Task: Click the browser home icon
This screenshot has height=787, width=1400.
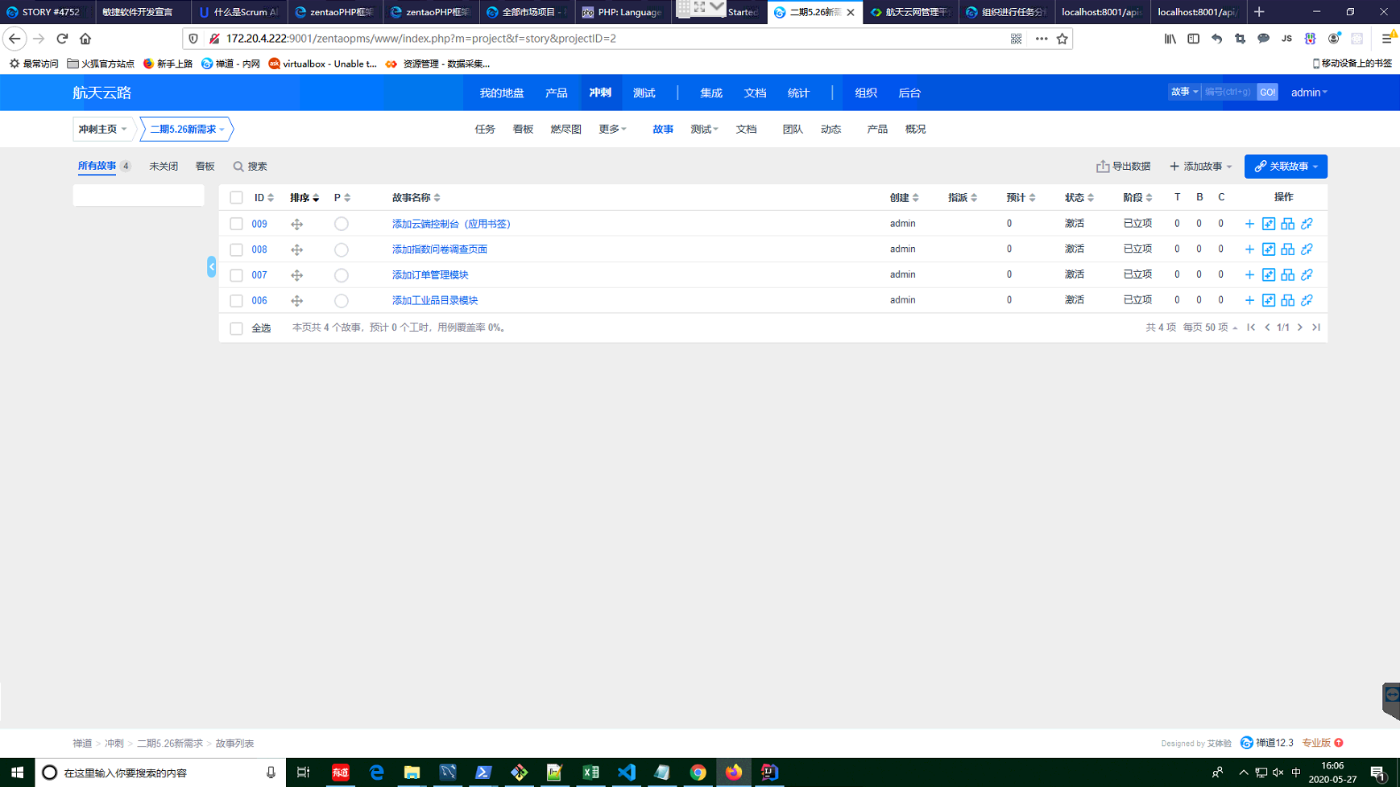Action: coord(85,39)
